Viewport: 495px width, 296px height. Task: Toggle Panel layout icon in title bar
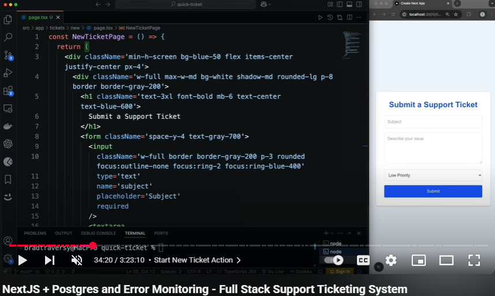pyautogui.click(x=349, y=5)
